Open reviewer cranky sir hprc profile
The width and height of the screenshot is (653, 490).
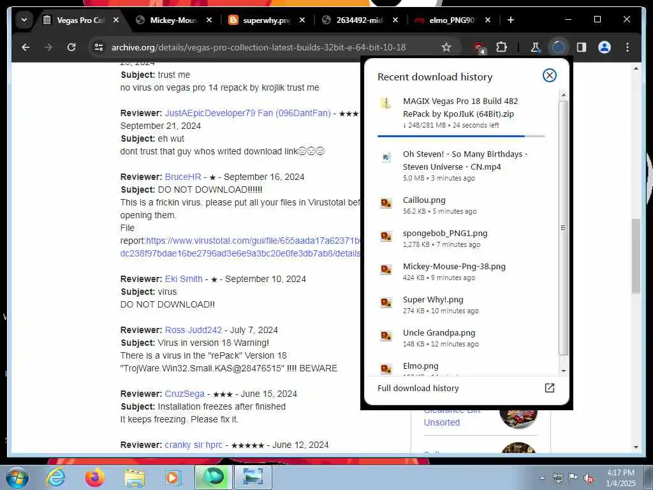tap(194, 445)
